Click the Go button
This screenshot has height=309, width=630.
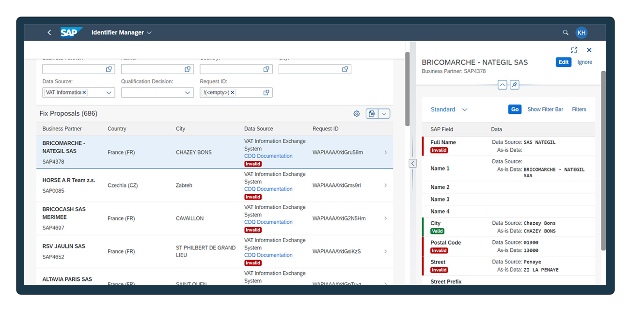515,109
